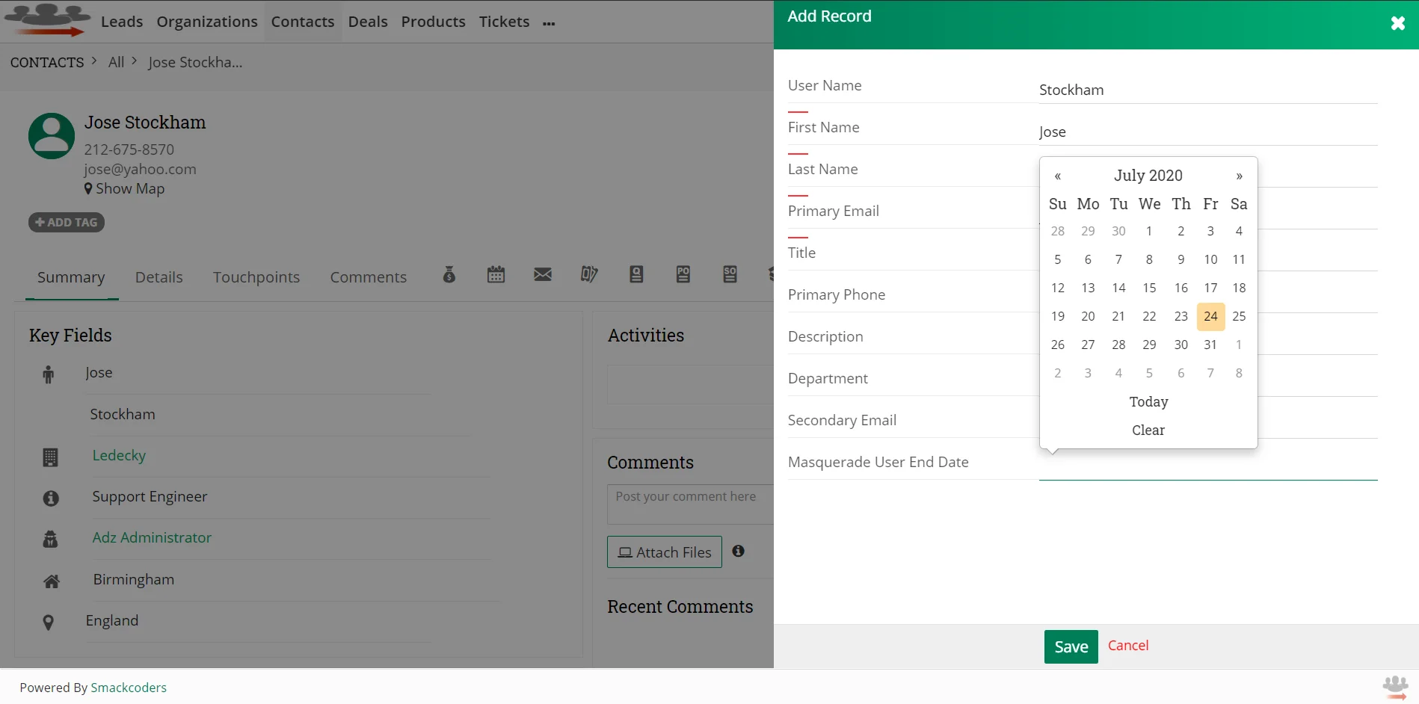Viewport: 1419px width, 704px height.
Task: Select the calendar activities icon
Action: (x=496, y=275)
